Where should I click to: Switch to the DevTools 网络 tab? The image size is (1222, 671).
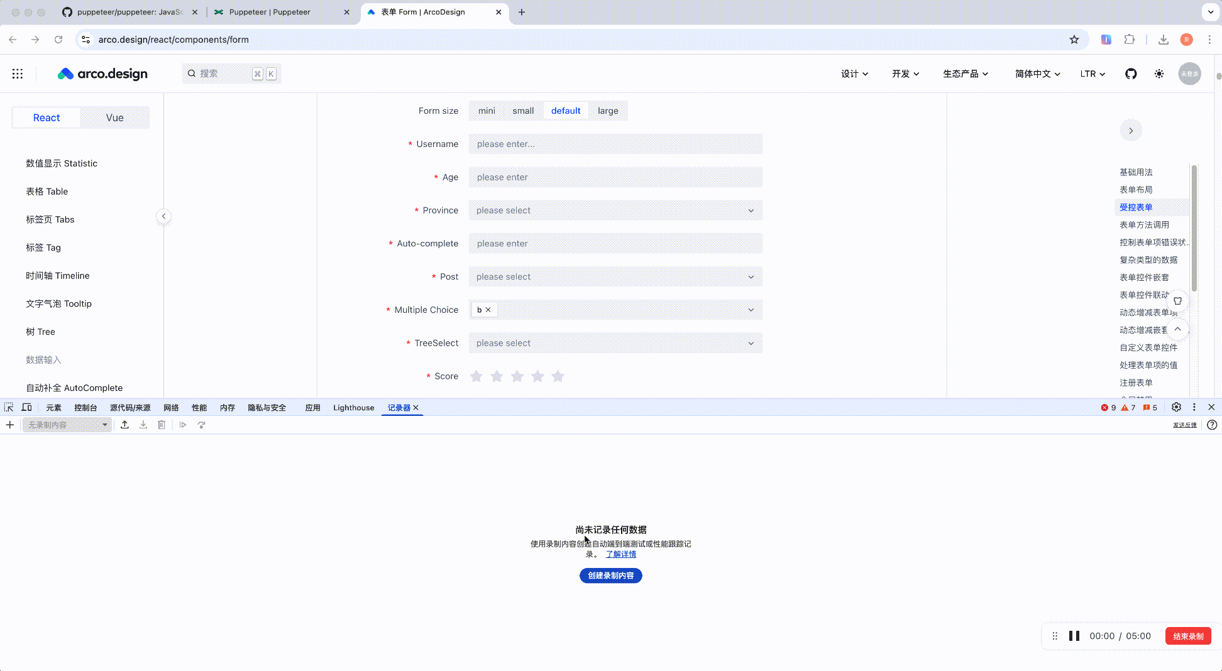pyautogui.click(x=171, y=408)
